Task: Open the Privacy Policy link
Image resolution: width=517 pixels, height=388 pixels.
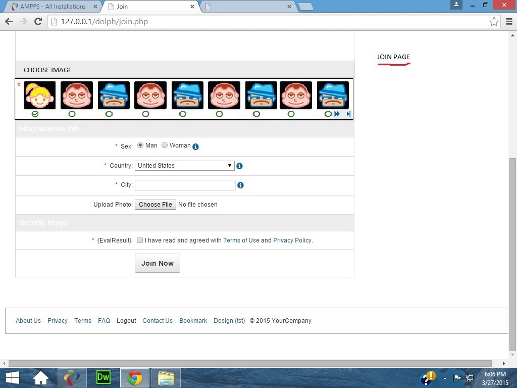Action: point(292,240)
